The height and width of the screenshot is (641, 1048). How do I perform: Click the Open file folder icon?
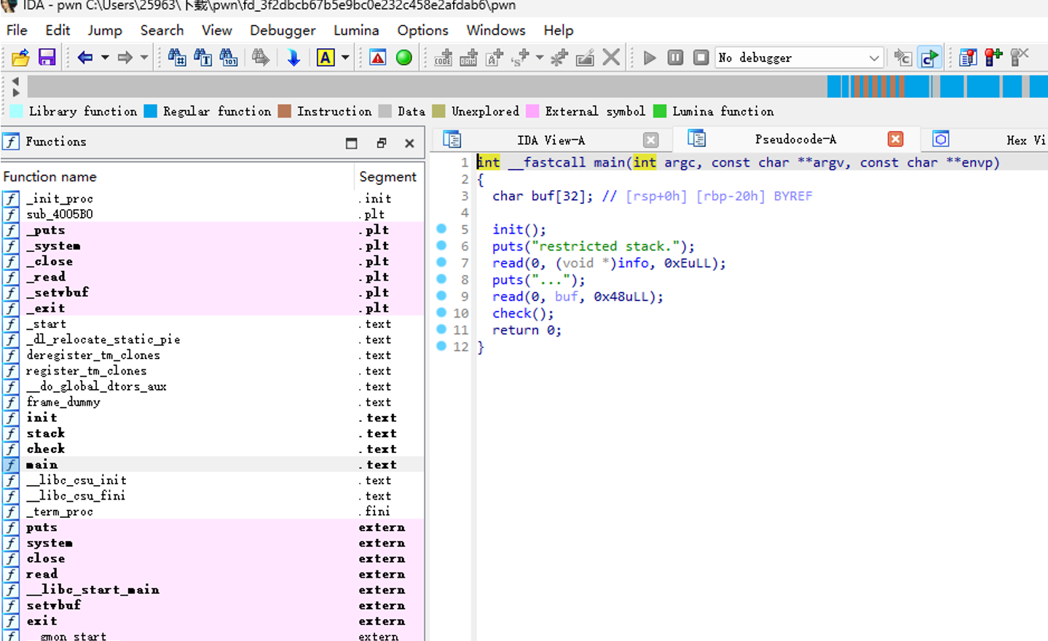[x=20, y=58]
